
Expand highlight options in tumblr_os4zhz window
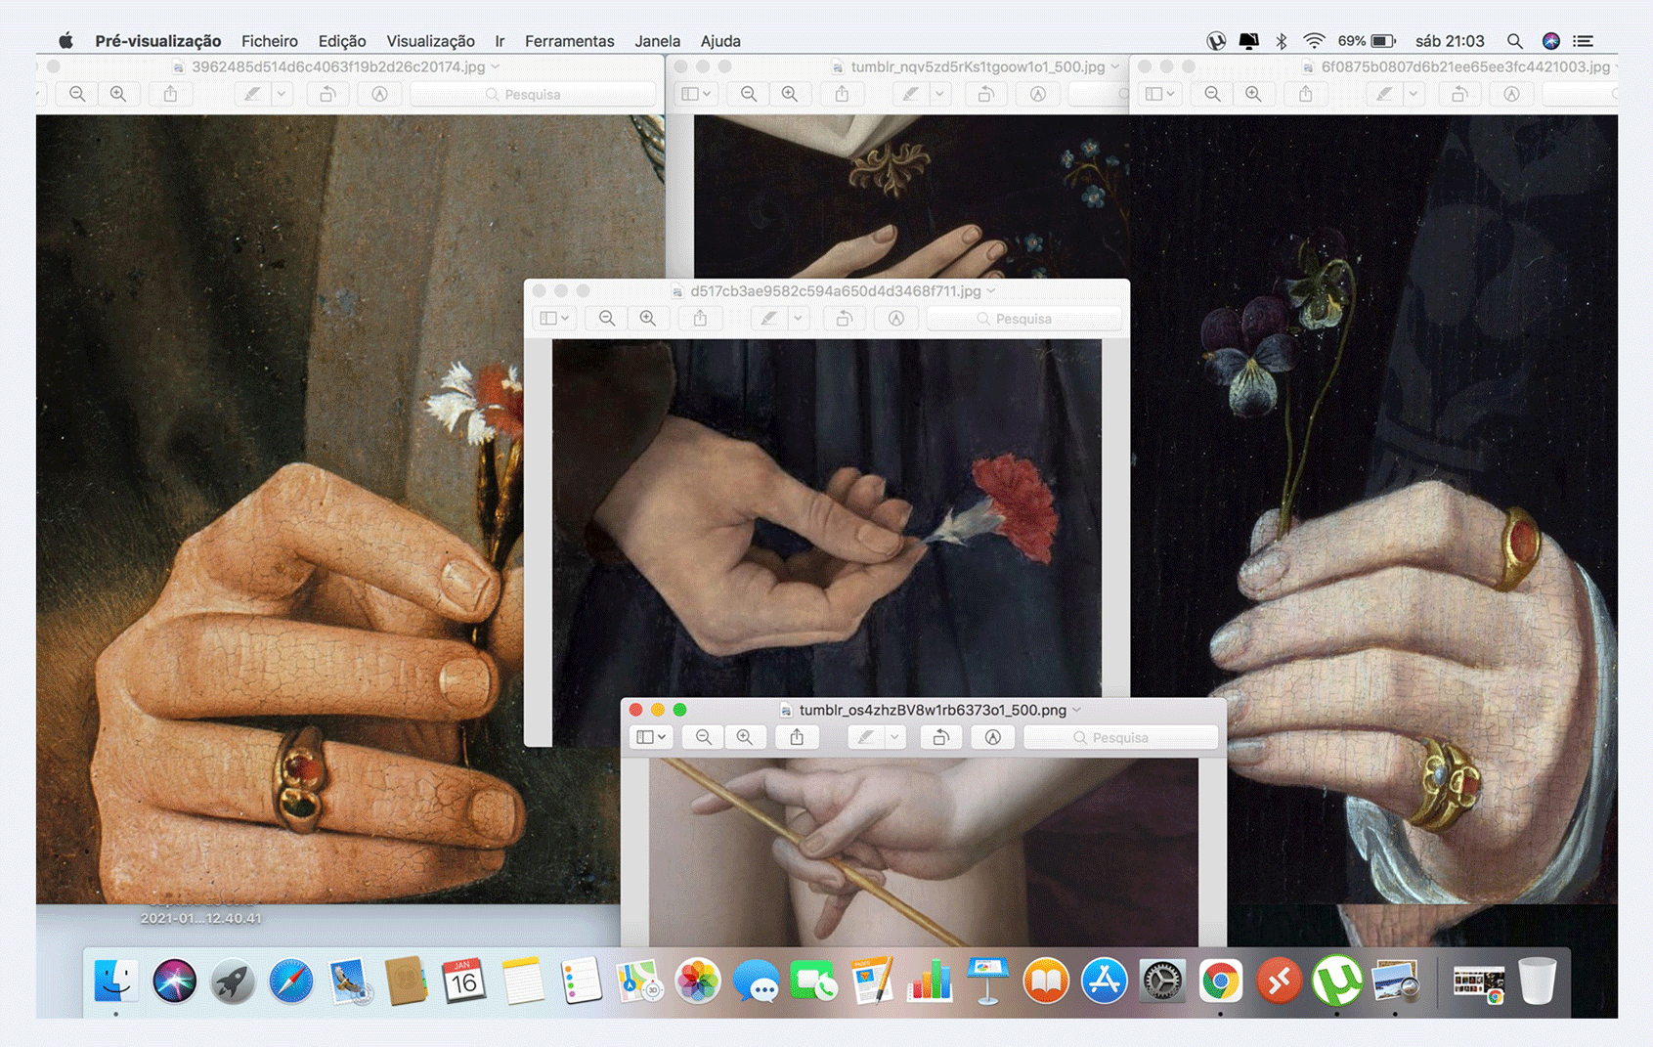[895, 737]
